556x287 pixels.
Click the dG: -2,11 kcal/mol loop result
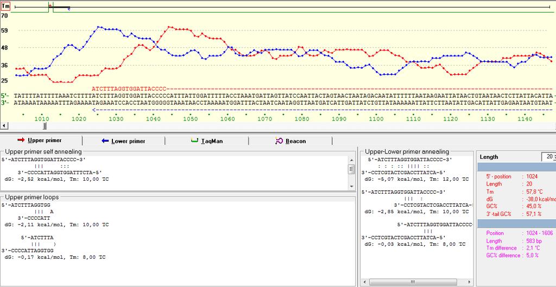tap(56, 225)
